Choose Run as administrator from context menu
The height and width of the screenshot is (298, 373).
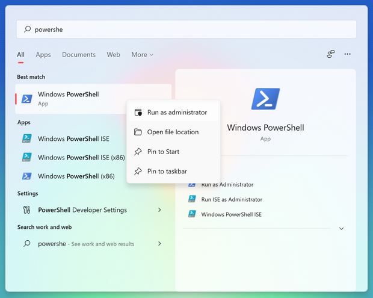click(174, 113)
